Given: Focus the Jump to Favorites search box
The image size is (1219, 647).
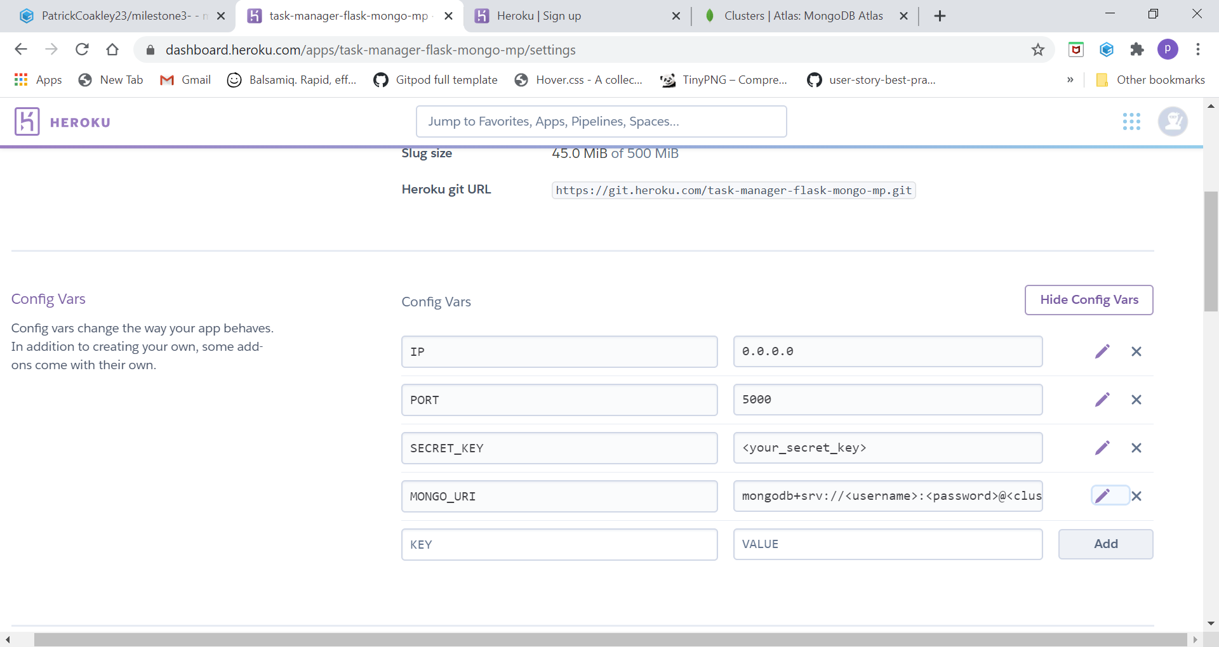Looking at the screenshot, I should 601,122.
